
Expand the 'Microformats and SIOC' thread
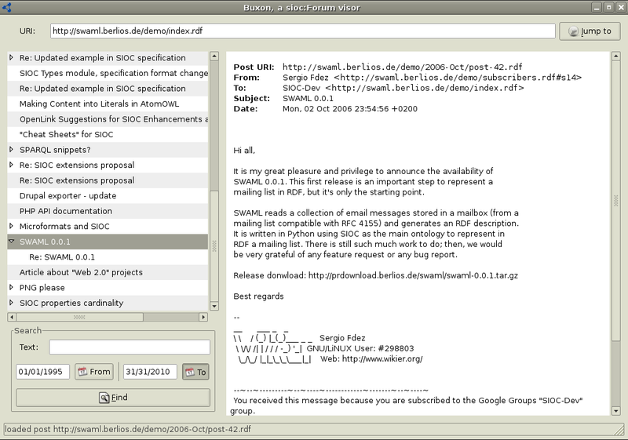[x=11, y=226]
